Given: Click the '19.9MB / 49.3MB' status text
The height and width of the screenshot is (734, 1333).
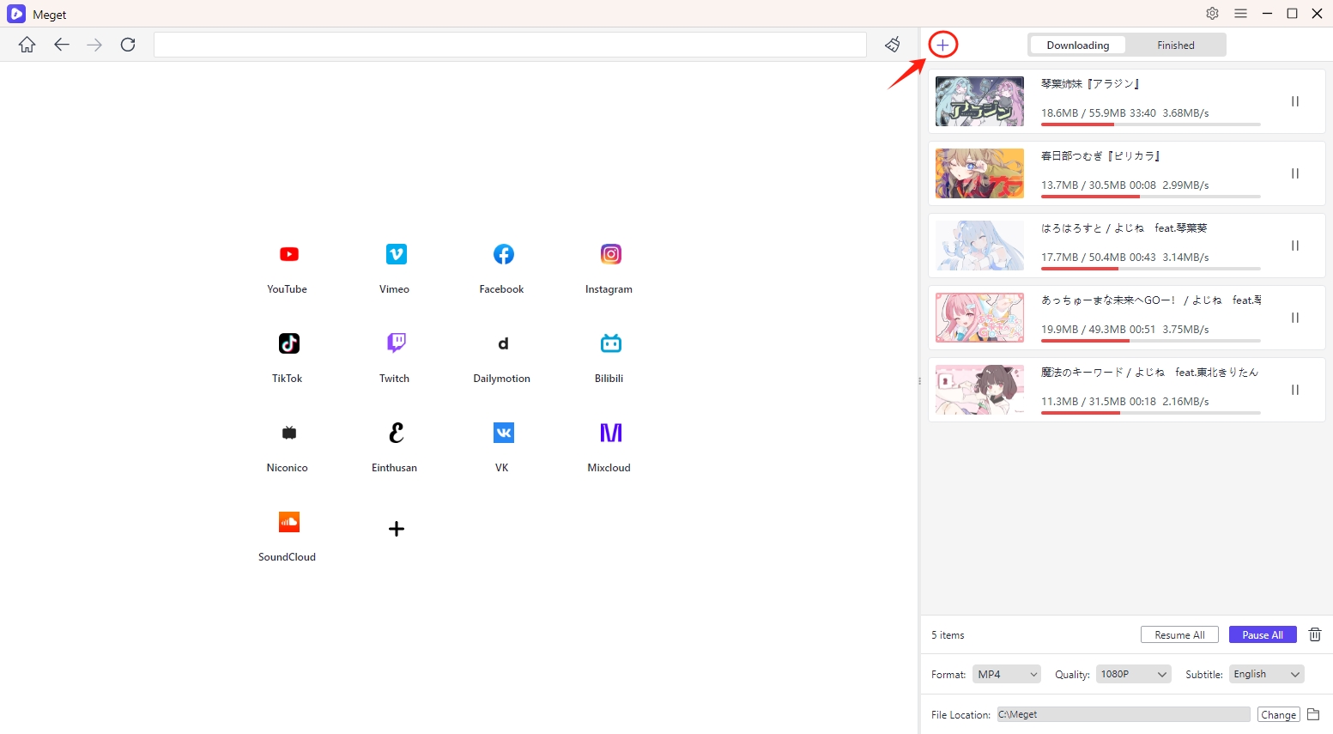Looking at the screenshot, I should pos(1083,329).
